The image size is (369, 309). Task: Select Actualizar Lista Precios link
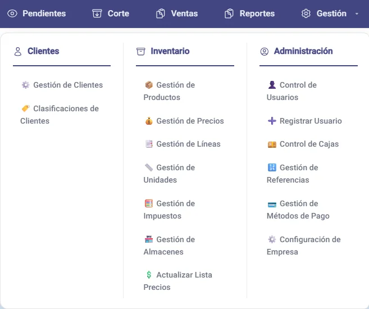178,281
